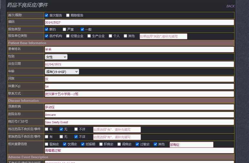
Task: Enable the 吸烟史 checkbox
Action: point(47,144)
